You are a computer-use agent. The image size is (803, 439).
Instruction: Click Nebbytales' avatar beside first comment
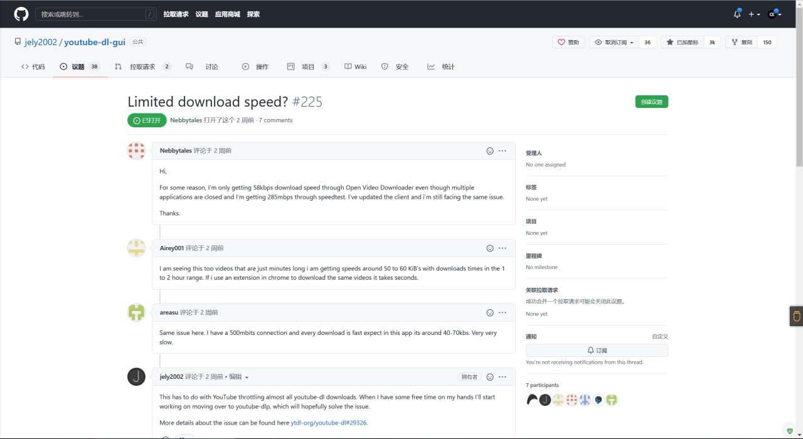pos(136,151)
